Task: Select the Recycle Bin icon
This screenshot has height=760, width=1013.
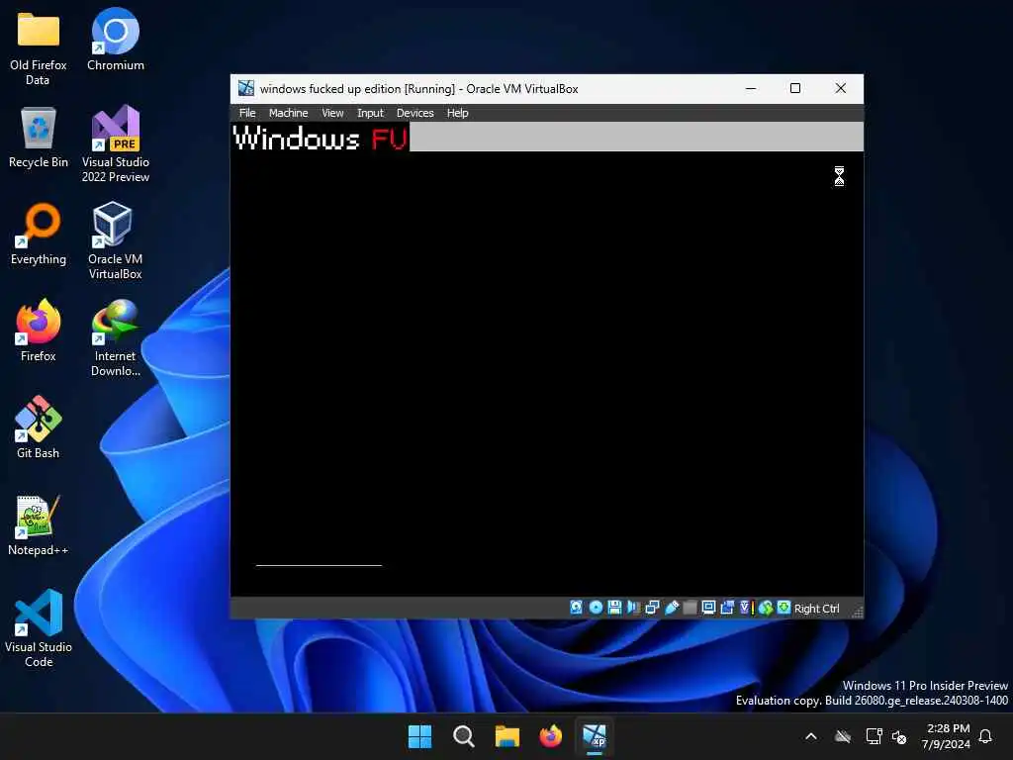Action: 39,137
